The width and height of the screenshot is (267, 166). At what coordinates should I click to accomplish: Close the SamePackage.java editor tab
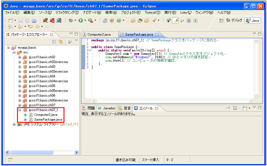(157, 34)
